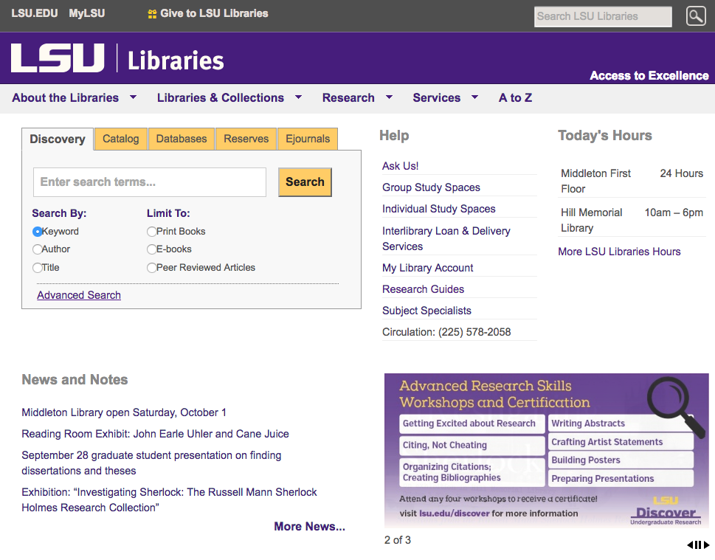Open Individual Study Spaces link
The width and height of the screenshot is (715, 560).
tap(439, 209)
